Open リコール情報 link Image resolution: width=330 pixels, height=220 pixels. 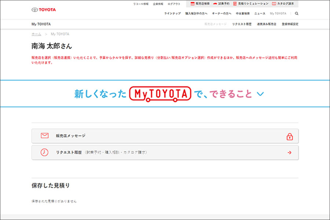pos(141,4)
